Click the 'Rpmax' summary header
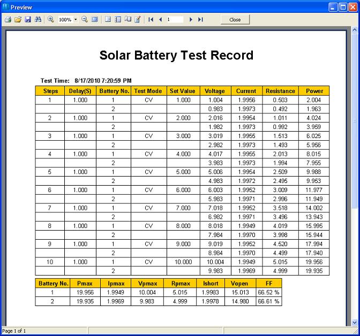Viewport: 360px width, 336px height. (x=181, y=283)
